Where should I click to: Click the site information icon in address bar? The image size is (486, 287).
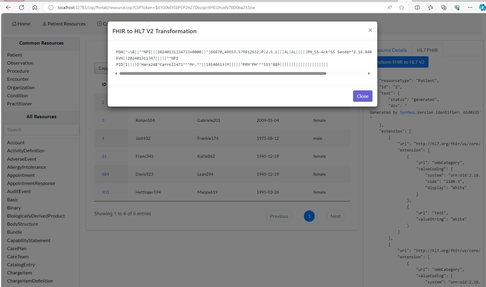coord(51,8)
